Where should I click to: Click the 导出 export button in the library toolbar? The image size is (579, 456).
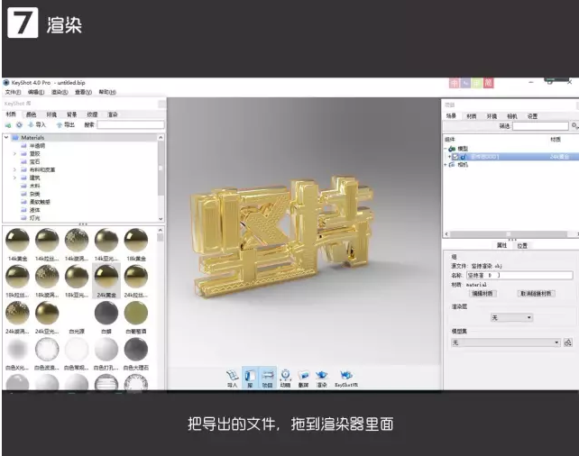(65, 125)
